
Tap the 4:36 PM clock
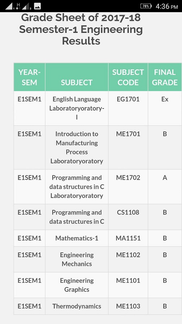[167, 7]
